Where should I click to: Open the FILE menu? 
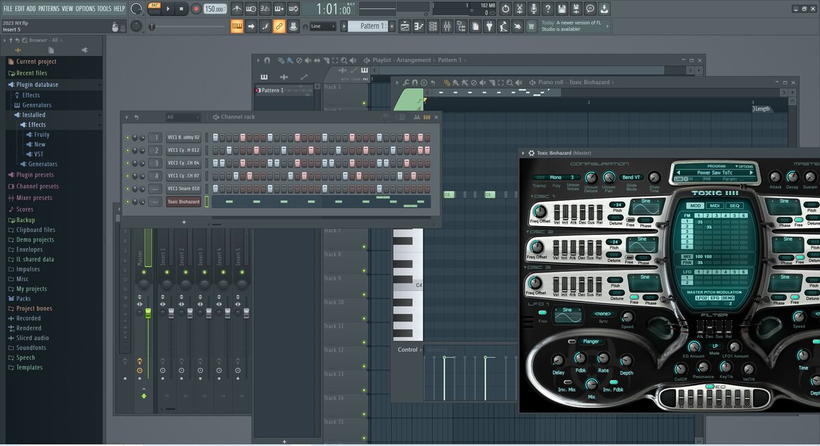click(8, 8)
